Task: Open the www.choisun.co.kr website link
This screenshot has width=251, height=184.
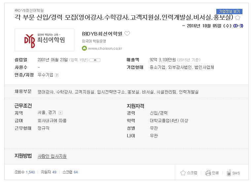Action: (105, 48)
